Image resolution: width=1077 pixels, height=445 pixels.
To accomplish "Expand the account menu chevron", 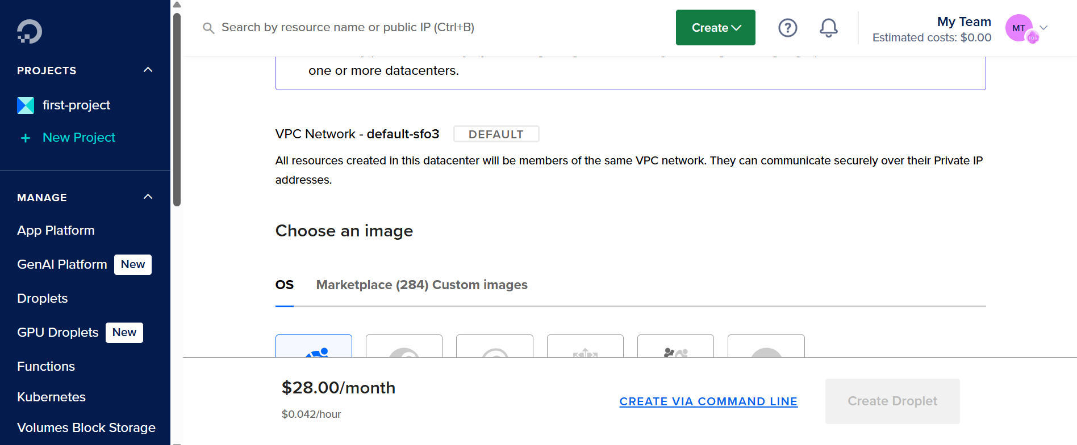I will tap(1043, 27).
